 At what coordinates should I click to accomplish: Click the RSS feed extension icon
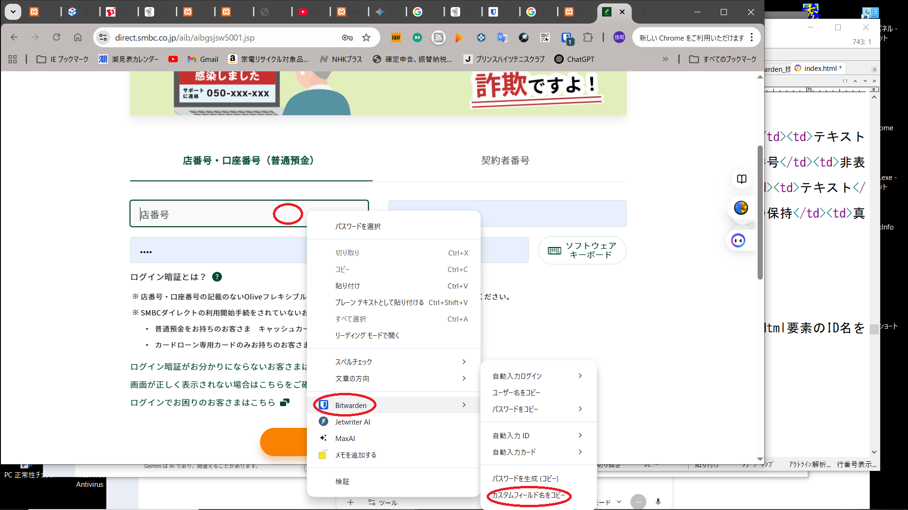point(438,38)
